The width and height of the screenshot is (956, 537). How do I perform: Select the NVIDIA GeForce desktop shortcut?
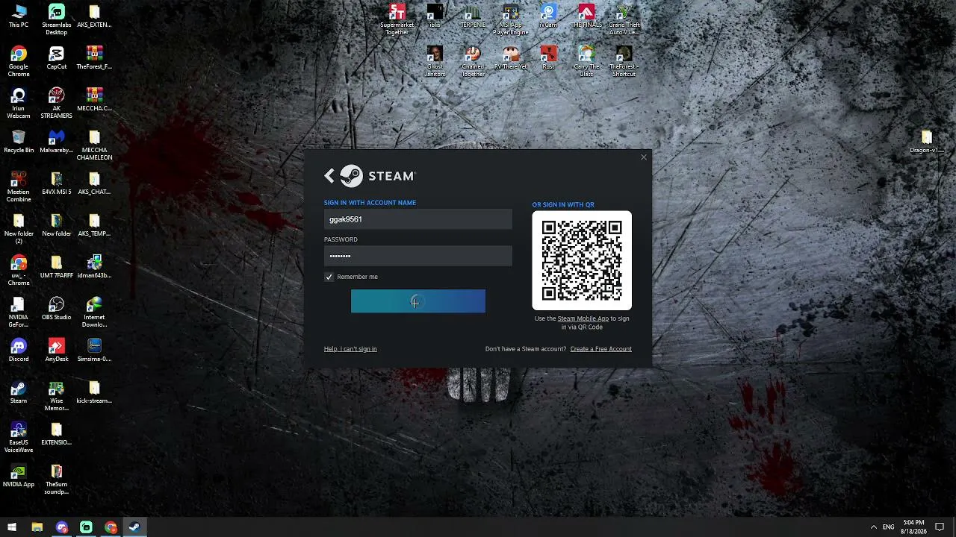pos(19,313)
